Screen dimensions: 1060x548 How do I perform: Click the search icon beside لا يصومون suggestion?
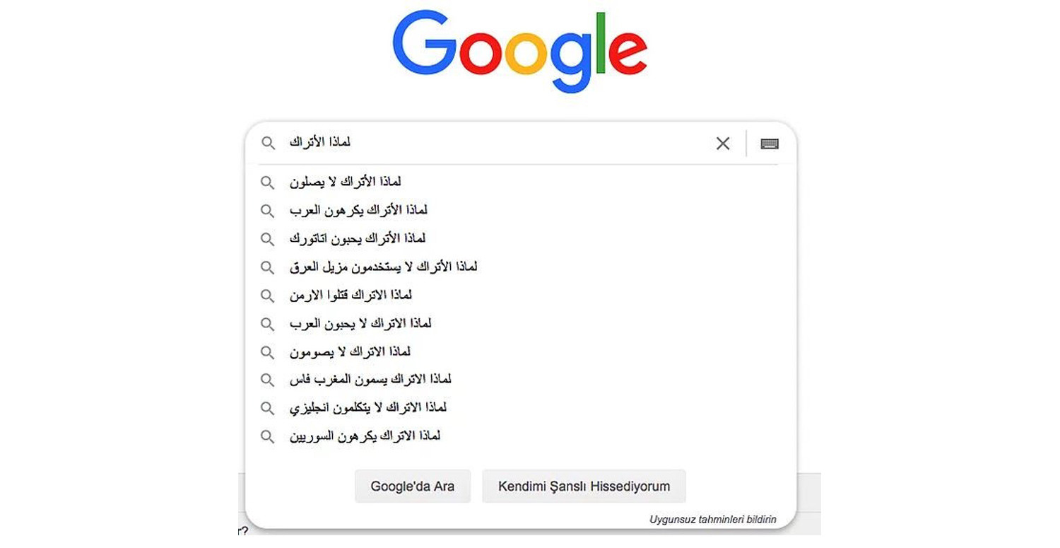pyautogui.click(x=267, y=351)
